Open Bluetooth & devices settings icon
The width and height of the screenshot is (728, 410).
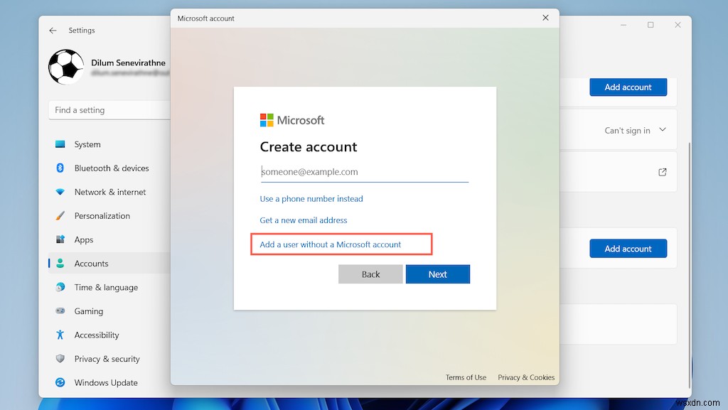(60, 168)
